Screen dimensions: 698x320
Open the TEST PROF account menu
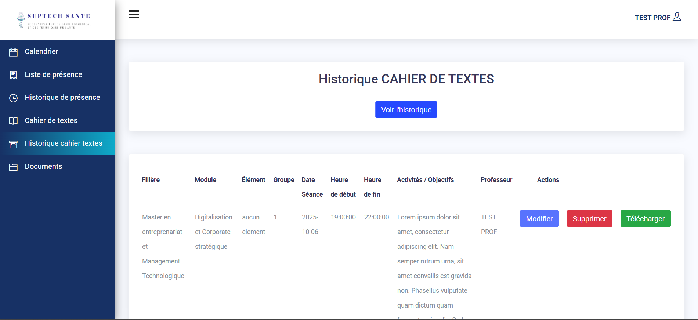pos(652,18)
